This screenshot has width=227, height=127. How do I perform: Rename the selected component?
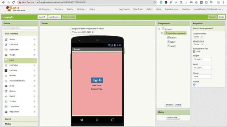point(169,105)
